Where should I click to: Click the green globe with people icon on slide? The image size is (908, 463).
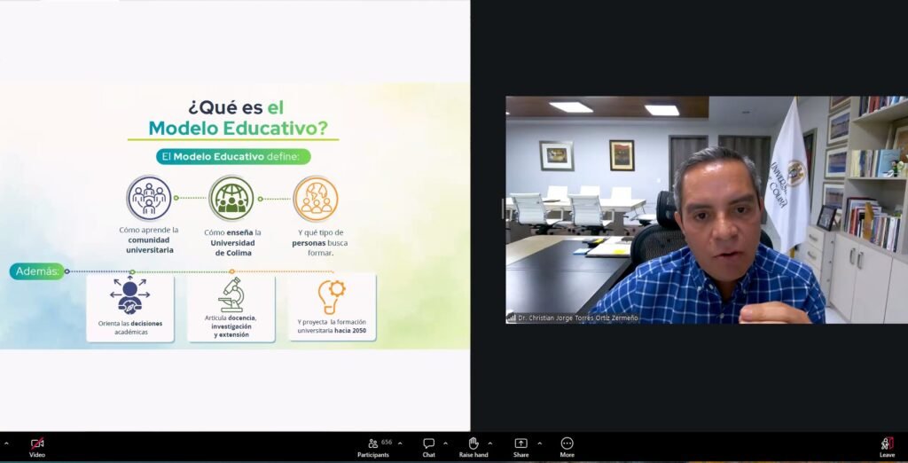[x=231, y=198]
